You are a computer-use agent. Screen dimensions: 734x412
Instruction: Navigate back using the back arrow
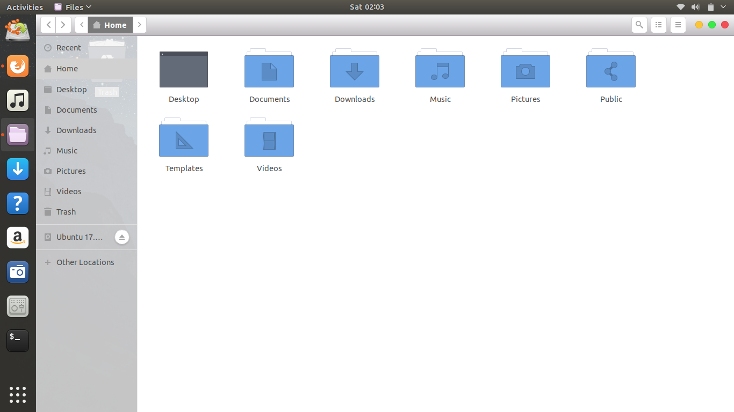[x=48, y=25]
